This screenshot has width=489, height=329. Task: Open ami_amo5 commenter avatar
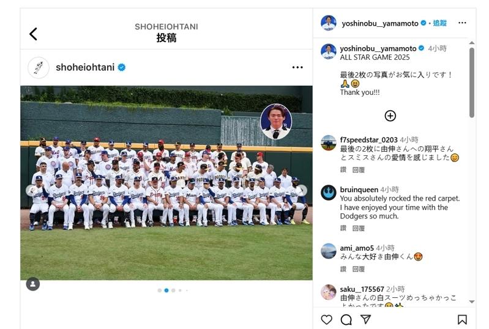[329, 251]
